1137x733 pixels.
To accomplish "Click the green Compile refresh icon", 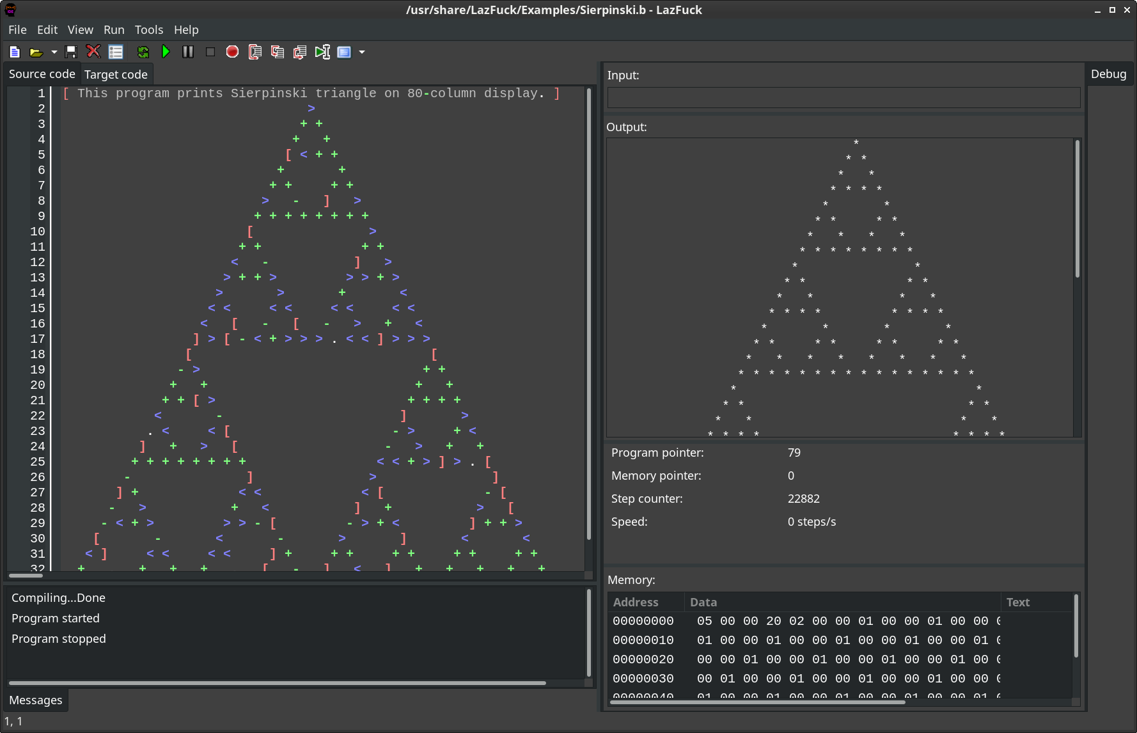I will click(143, 52).
